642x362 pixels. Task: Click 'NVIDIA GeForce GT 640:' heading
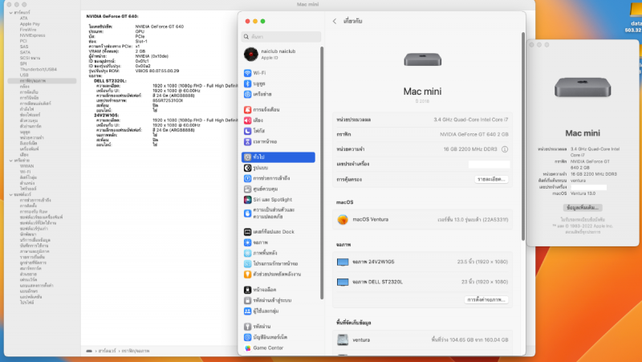(x=112, y=16)
